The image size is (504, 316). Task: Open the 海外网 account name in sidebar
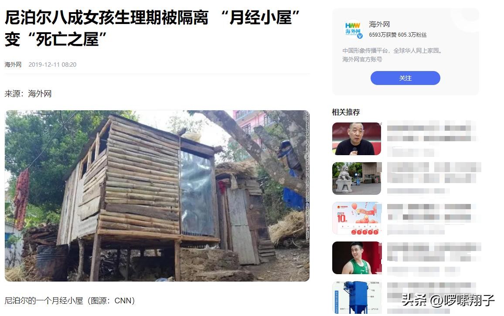click(x=379, y=24)
